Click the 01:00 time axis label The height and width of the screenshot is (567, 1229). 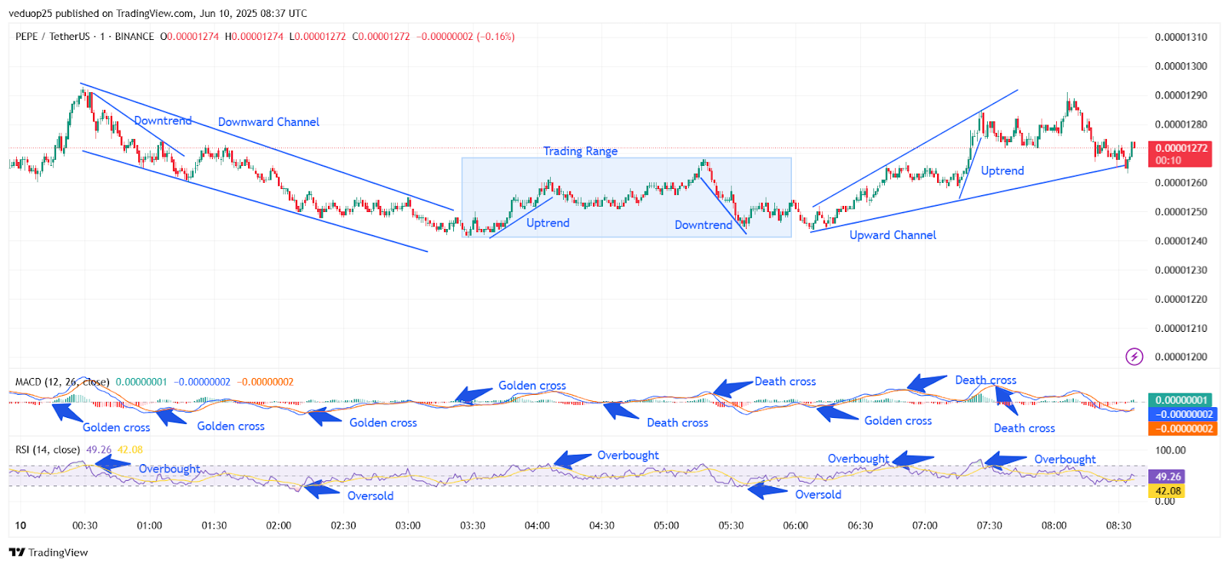[x=149, y=526]
